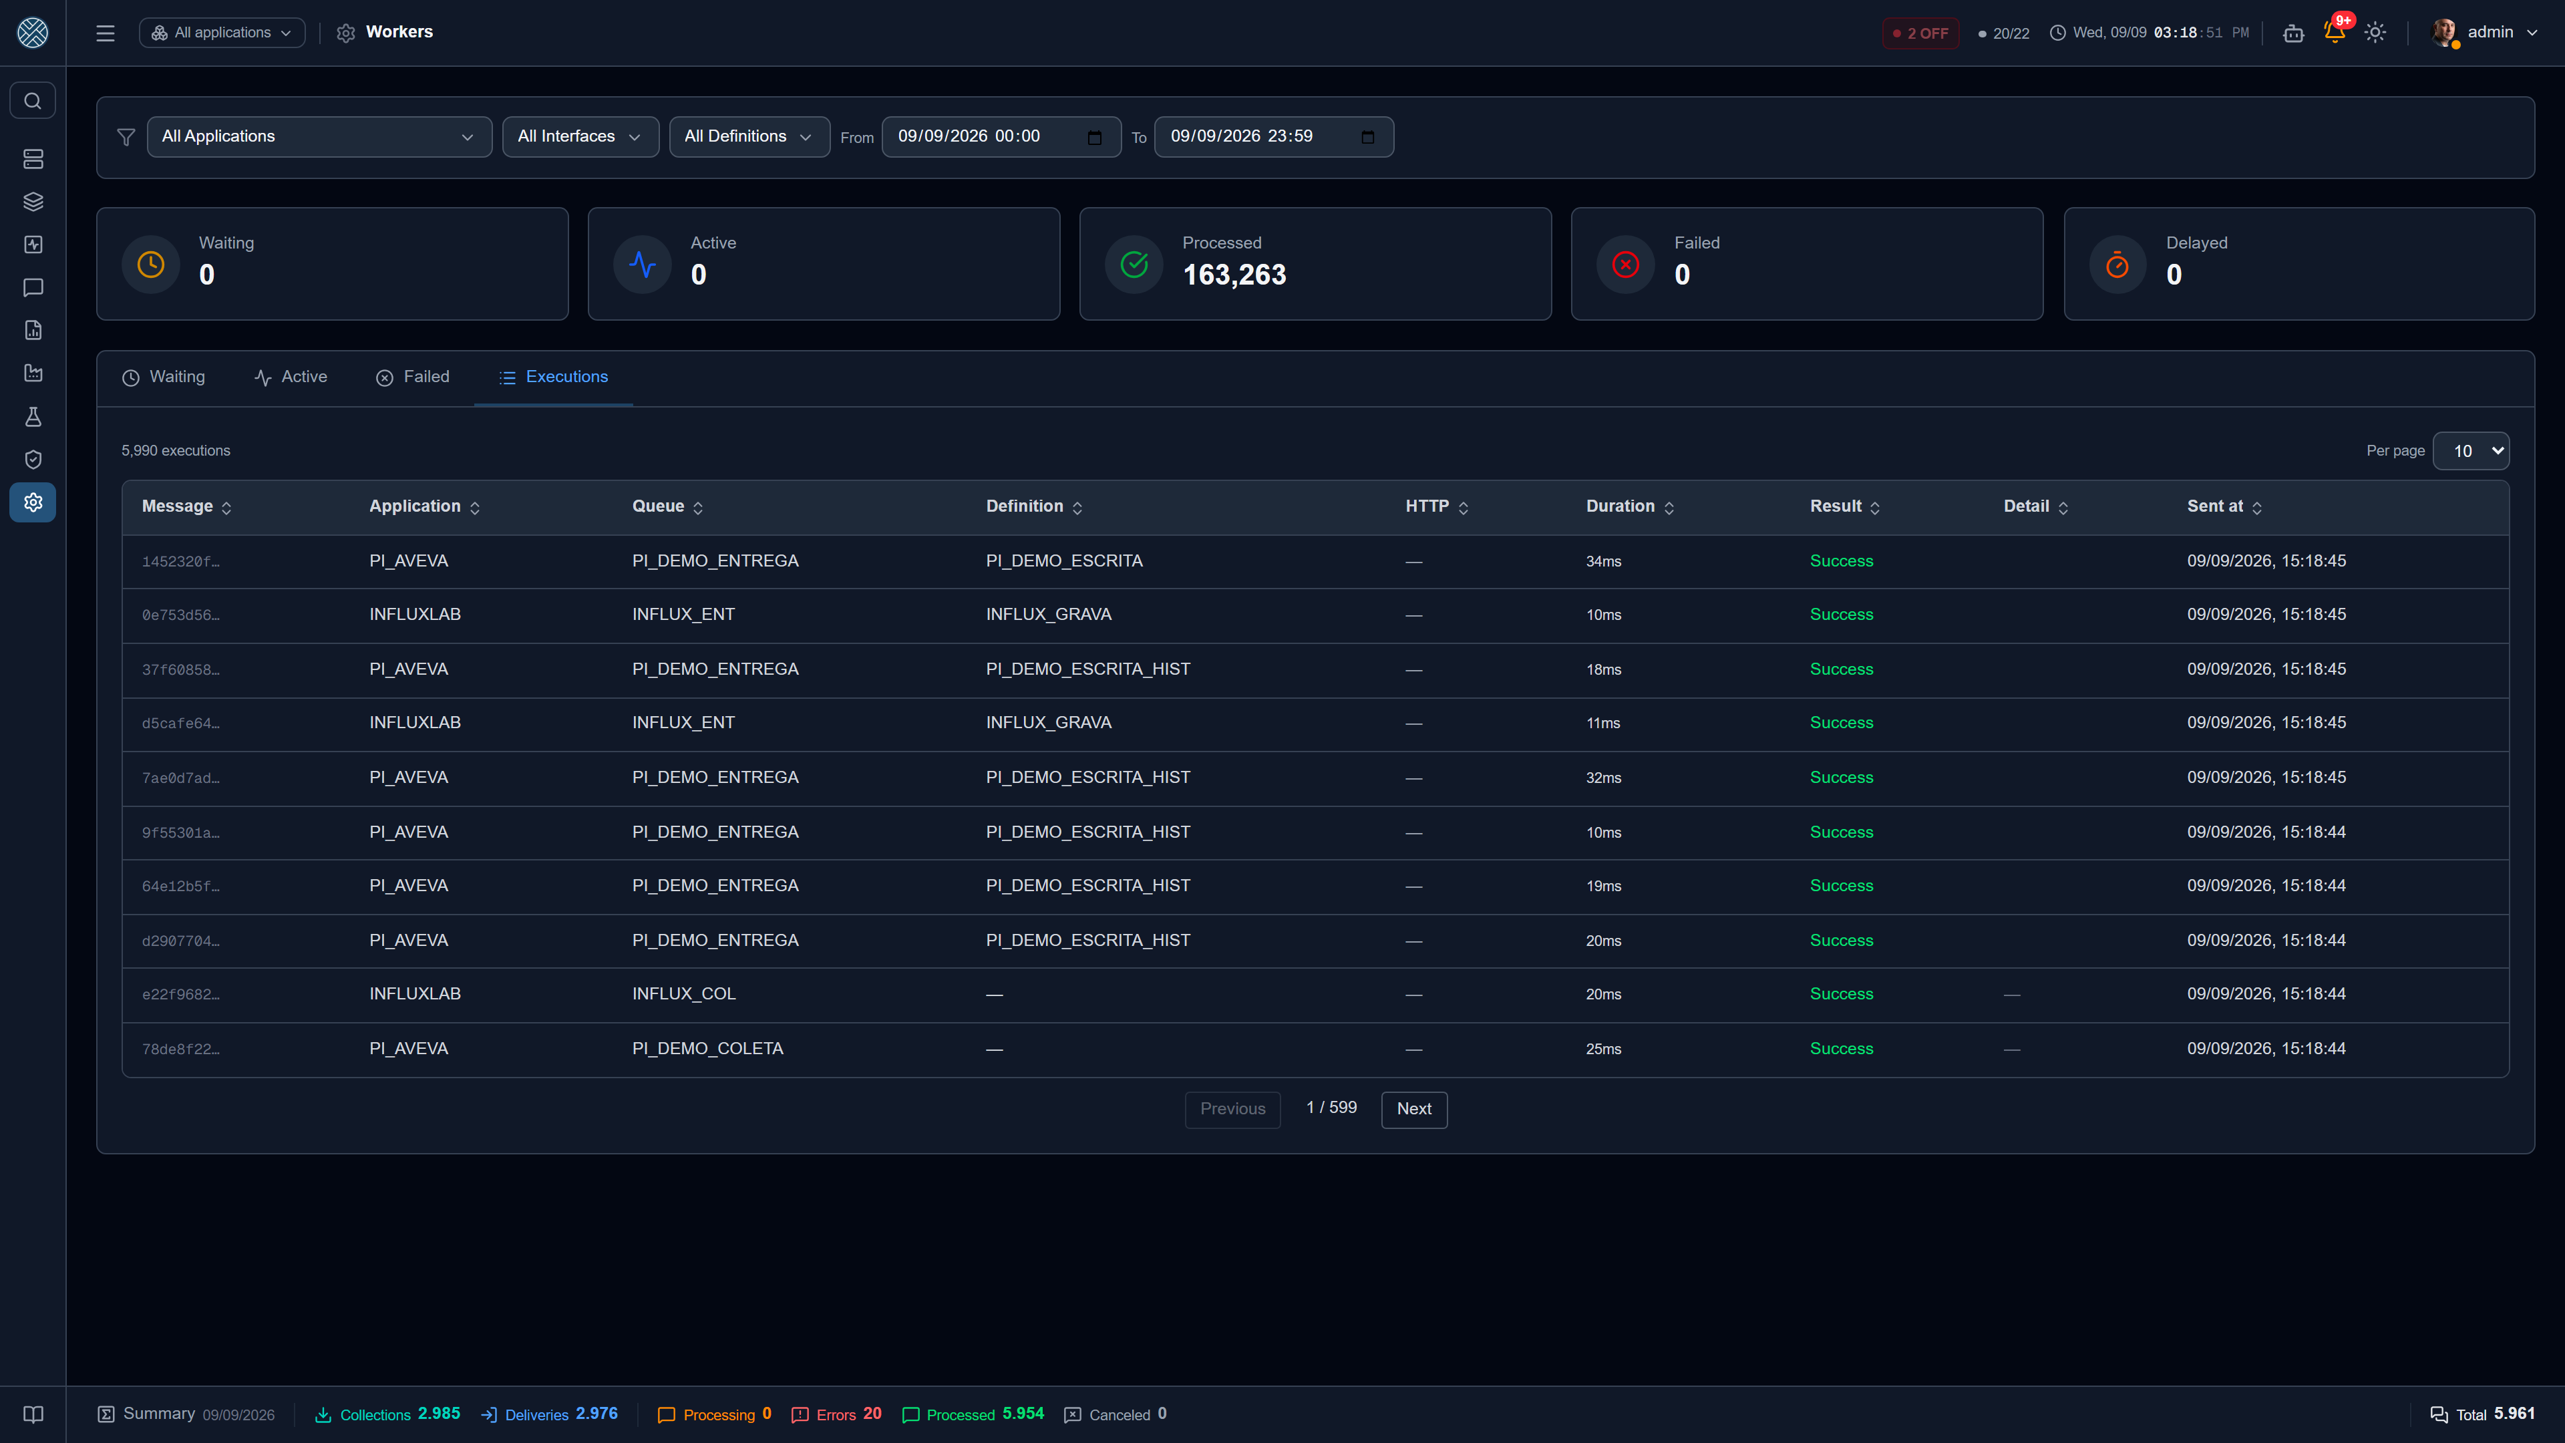Viewport: 2565px width, 1443px height.
Task: Click the 2 OFF status badge
Action: [1920, 33]
